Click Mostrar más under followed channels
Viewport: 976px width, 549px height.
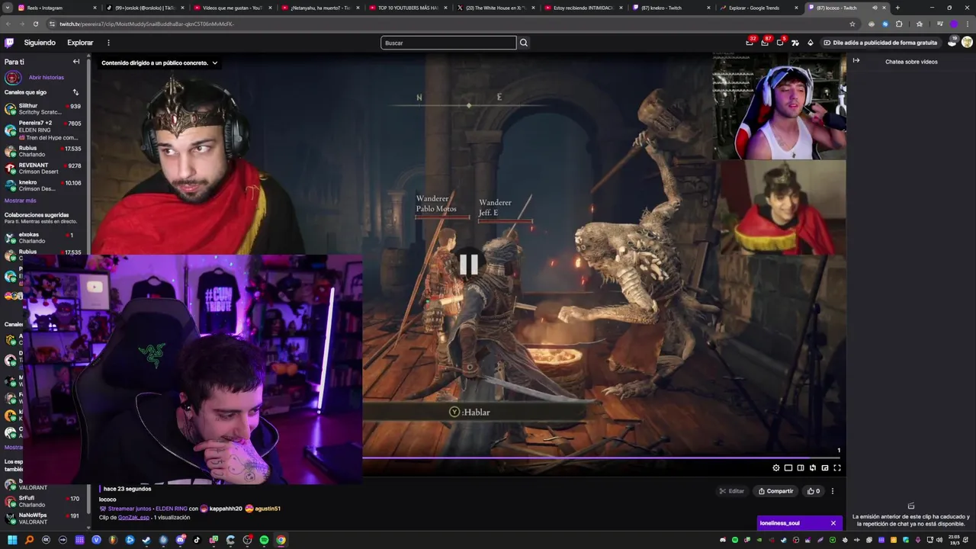(x=20, y=201)
